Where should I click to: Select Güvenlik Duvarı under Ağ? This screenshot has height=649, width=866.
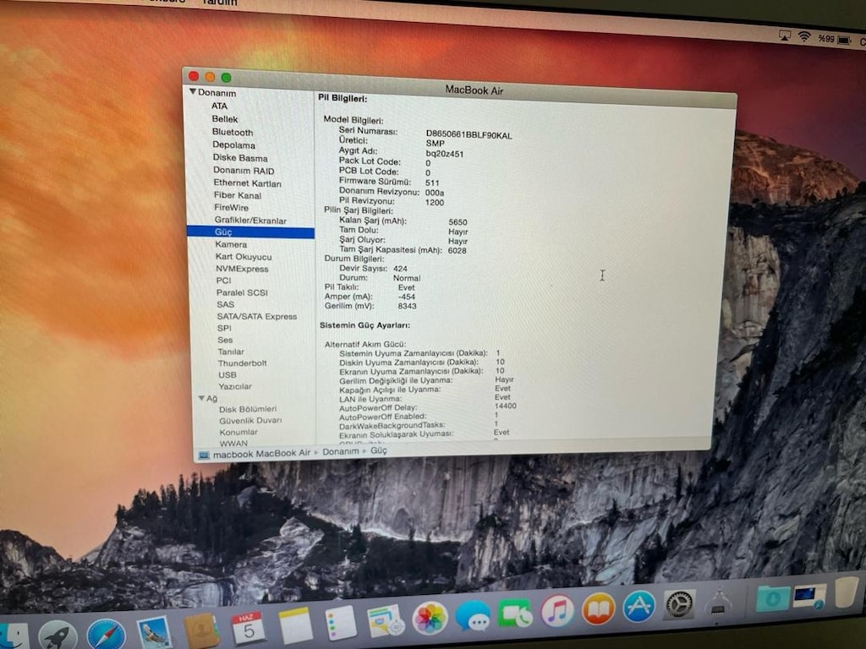pos(250,421)
